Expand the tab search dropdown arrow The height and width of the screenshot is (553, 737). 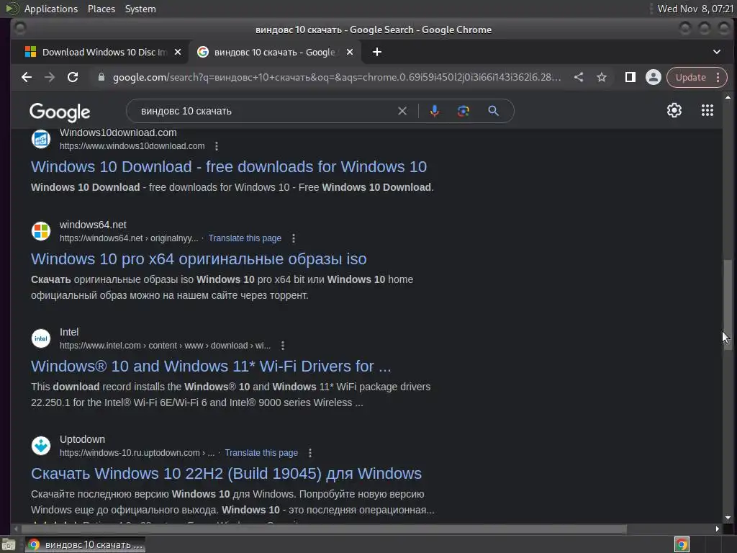click(x=717, y=52)
